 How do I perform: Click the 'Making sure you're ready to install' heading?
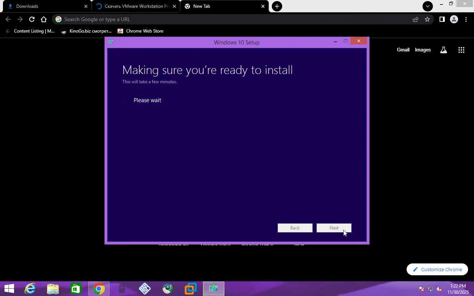[x=207, y=70]
